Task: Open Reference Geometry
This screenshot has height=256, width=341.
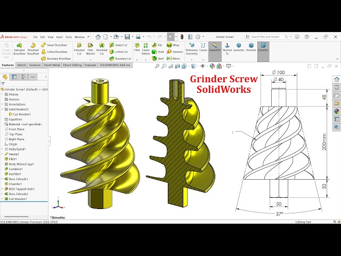Action: (192, 49)
